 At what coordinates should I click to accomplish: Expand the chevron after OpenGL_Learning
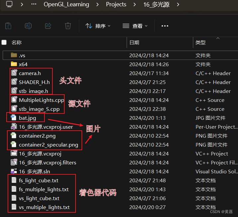tap(97, 4)
